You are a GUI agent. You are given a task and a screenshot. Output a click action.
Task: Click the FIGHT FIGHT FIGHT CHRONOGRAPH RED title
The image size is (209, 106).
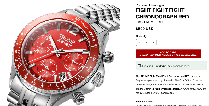coord(162,14)
